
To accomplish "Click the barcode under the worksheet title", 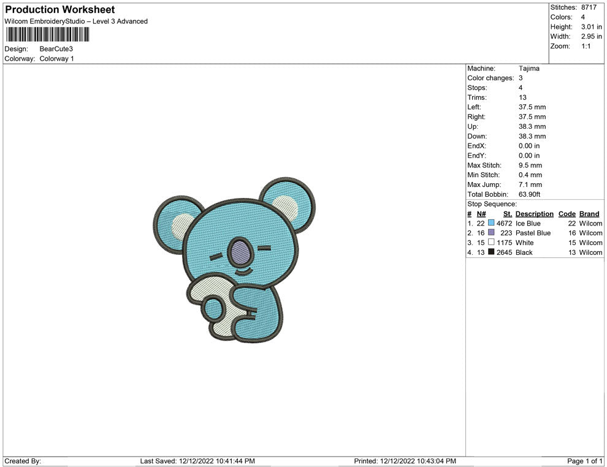I will click(x=47, y=34).
